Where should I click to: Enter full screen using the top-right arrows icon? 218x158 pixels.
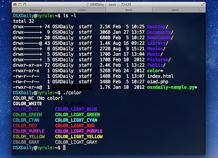click(203, 5)
